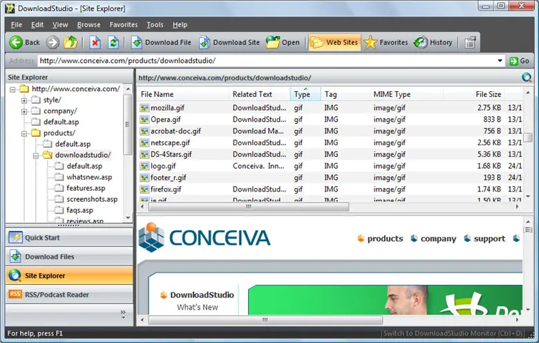Go up one folder level icon

pos(70,43)
